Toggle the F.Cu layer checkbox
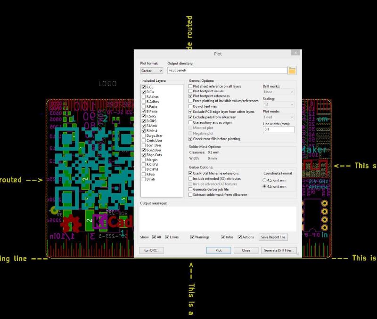The height and width of the screenshot is (319, 377). pyautogui.click(x=144, y=87)
